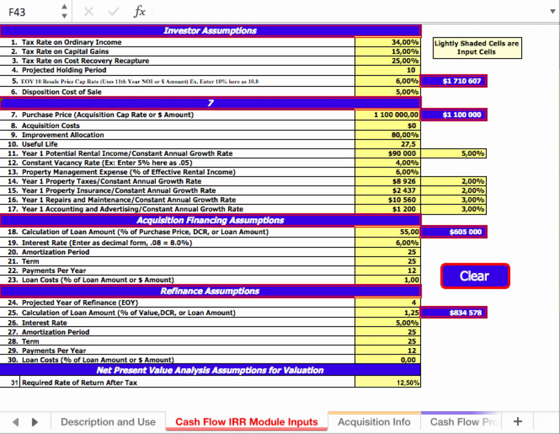Select Projected Year of Refinance value 4
The height and width of the screenshot is (434, 560).
388,303
